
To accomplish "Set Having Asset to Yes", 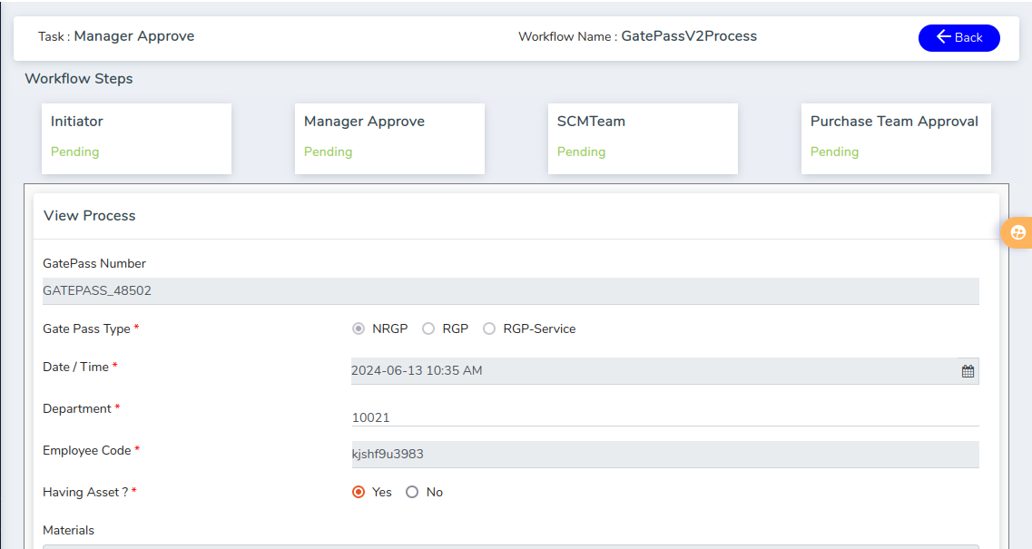I will pyautogui.click(x=359, y=492).
